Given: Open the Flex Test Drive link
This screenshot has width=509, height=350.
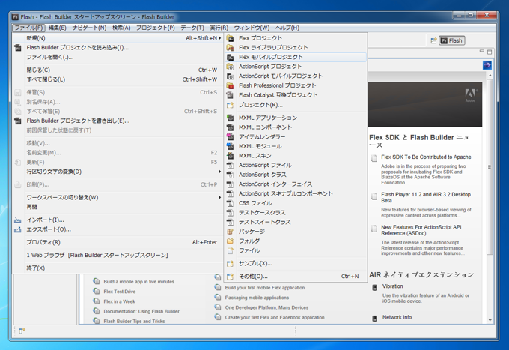Looking at the screenshot, I should pos(120,292).
